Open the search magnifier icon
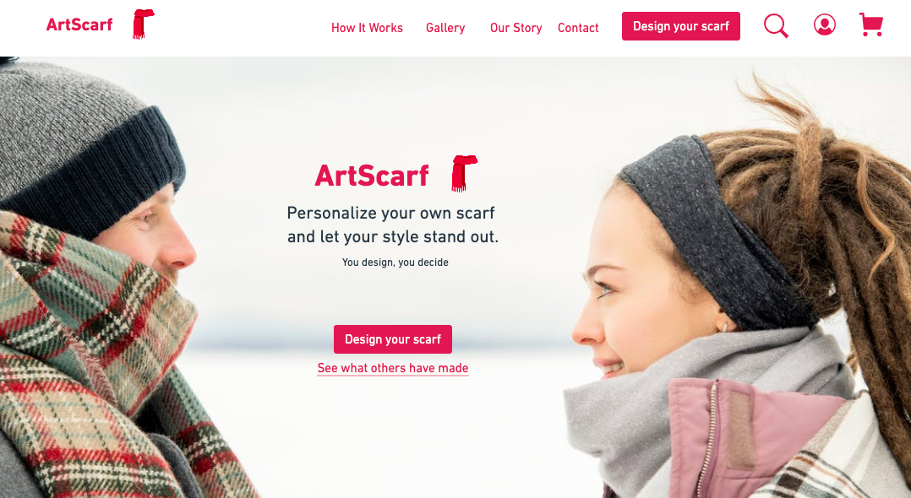Image resolution: width=911 pixels, height=498 pixels. [776, 26]
